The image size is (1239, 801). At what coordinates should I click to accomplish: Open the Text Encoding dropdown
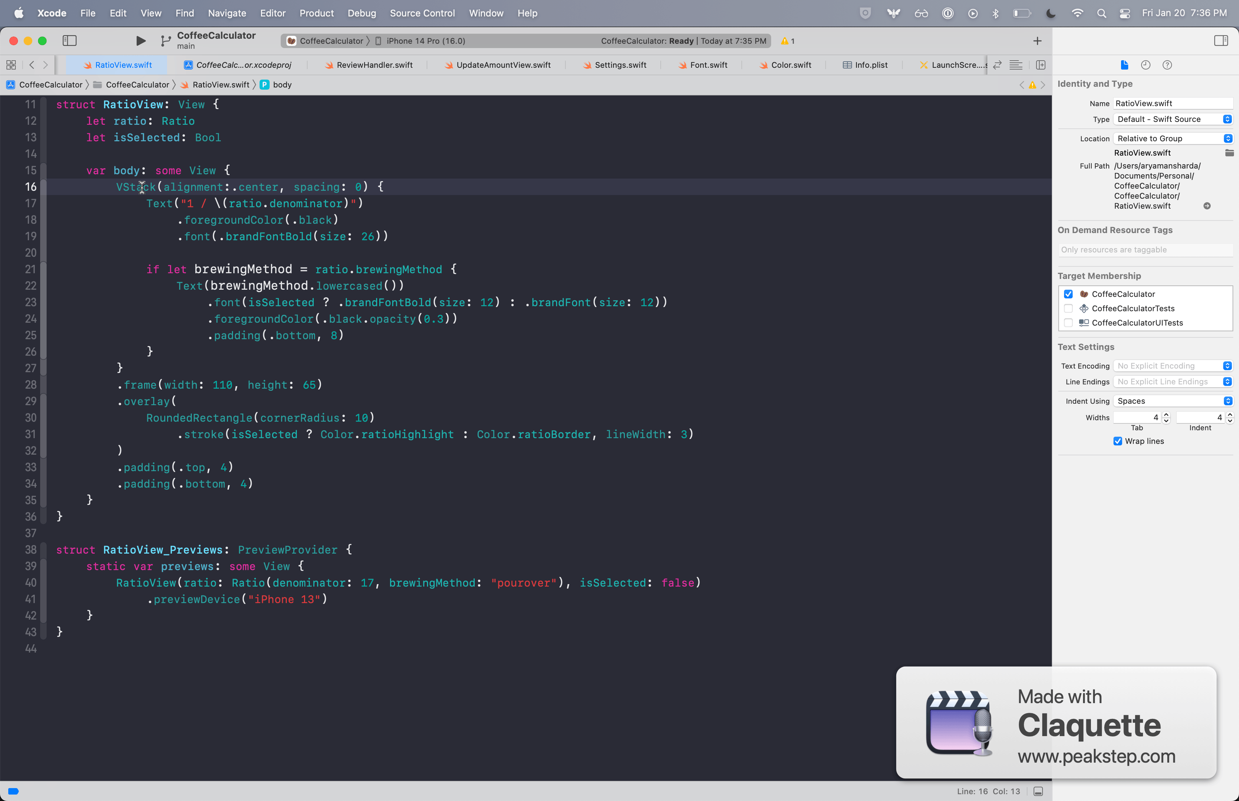(x=1173, y=366)
